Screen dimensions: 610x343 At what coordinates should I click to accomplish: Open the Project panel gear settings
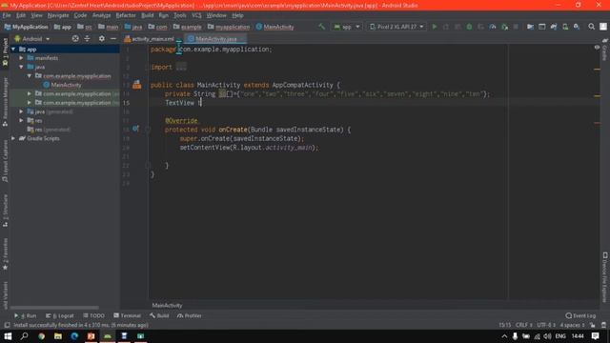click(x=102, y=38)
